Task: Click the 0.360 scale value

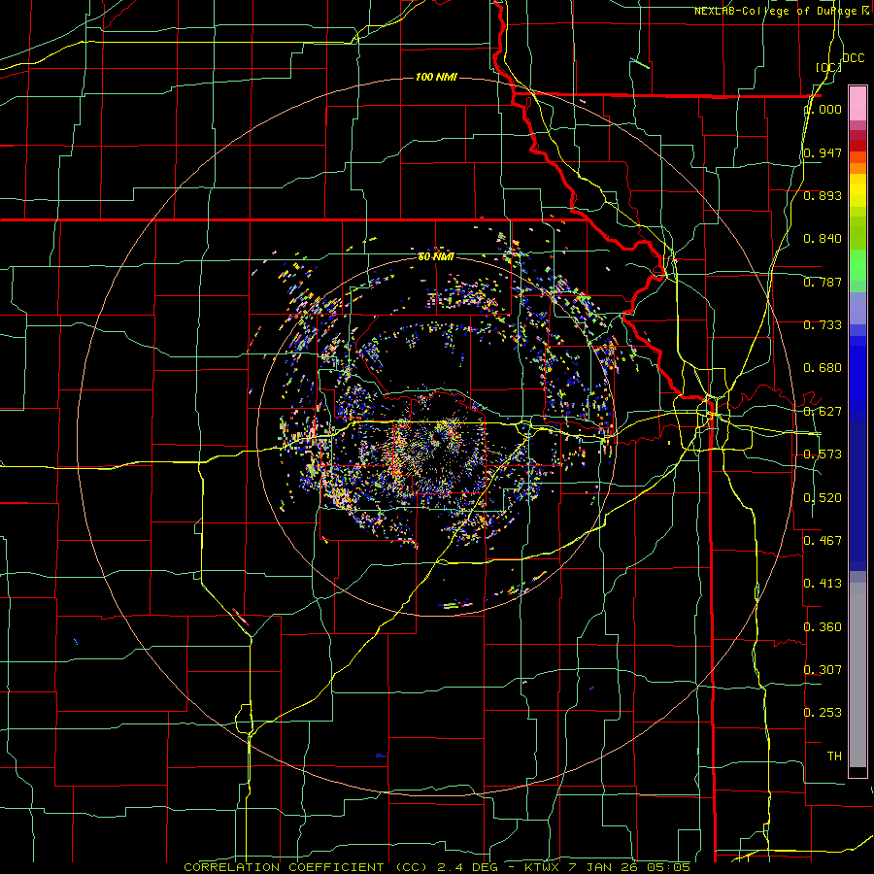Action: coord(823,627)
